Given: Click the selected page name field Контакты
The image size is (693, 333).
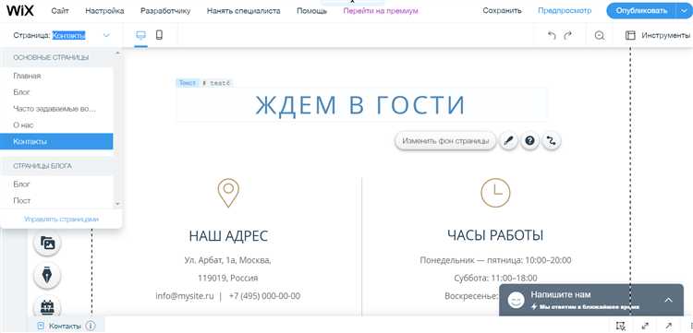Looking at the screenshot, I should tap(68, 35).
